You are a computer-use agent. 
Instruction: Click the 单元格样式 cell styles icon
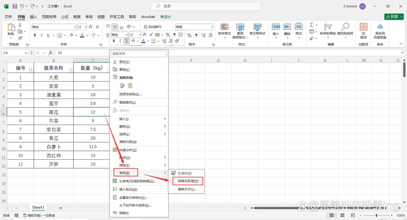tap(257, 27)
